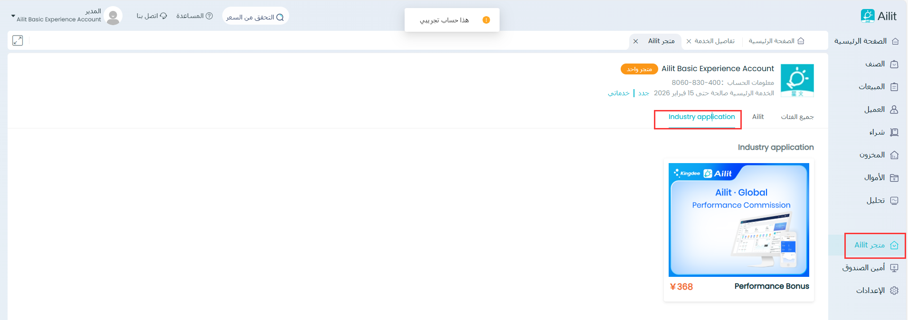Click the renew link

pyautogui.click(x=643, y=93)
